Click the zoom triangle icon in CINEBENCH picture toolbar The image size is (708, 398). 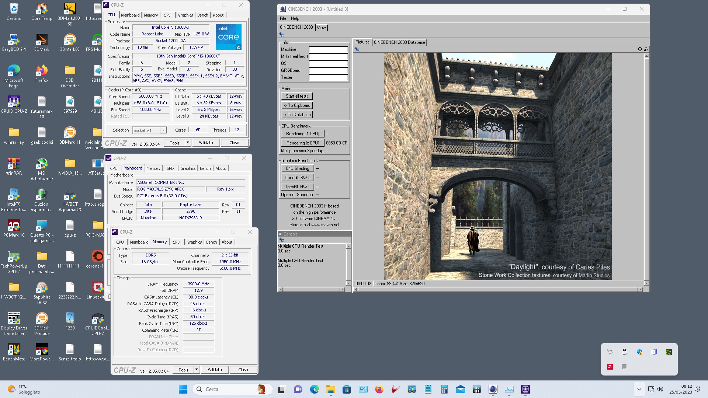(x=646, y=49)
